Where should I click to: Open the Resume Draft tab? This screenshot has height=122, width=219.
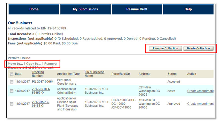click(137, 9)
